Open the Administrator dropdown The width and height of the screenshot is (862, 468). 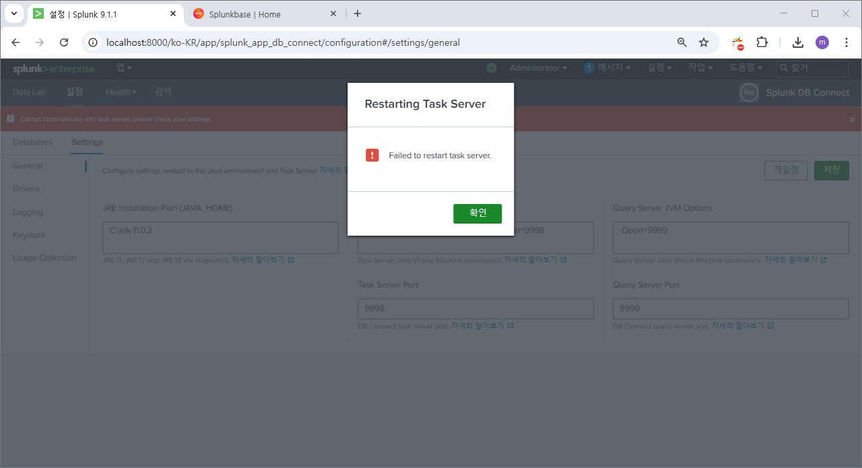tap(538, 68)
